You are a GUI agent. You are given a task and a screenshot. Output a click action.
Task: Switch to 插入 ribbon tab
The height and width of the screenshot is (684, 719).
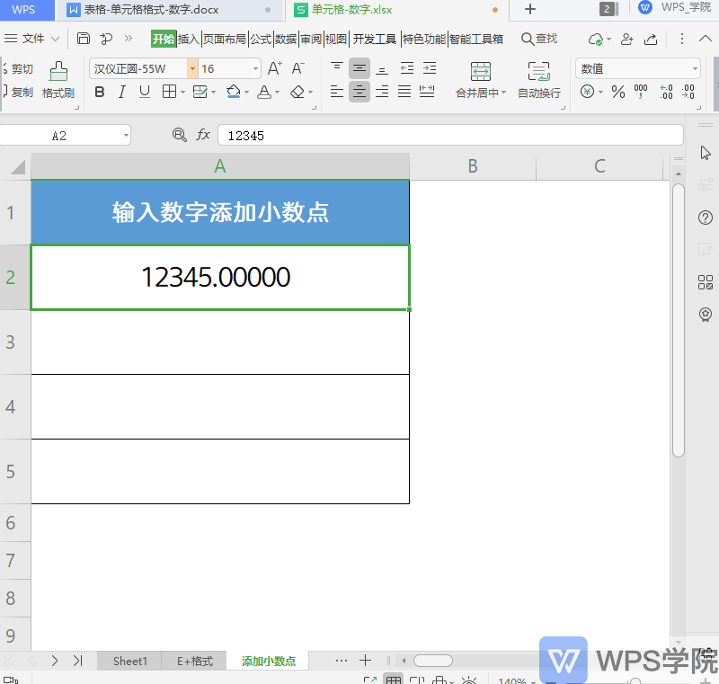pyautogui.click(x=189, y=39)
